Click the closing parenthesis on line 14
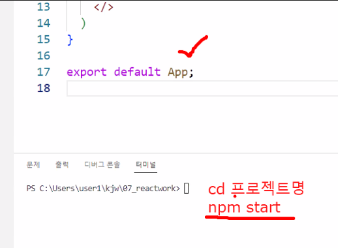 coord(84,23)
